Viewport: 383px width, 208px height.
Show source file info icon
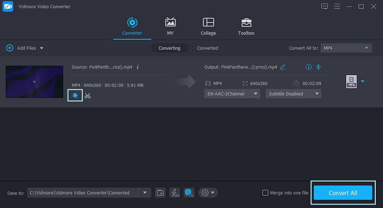[x=138, y=67]
